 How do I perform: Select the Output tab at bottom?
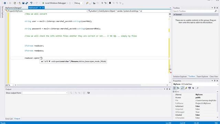tap(17, 118)
